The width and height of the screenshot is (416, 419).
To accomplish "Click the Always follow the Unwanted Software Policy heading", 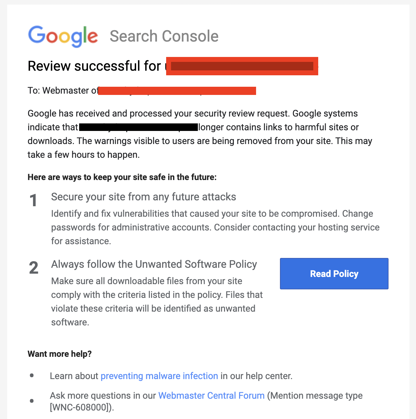I will [x=154, y=264].
